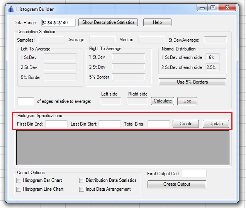The image size is (246, 208).
Task: Focus the Data Range input field
Action: (59, 23)
